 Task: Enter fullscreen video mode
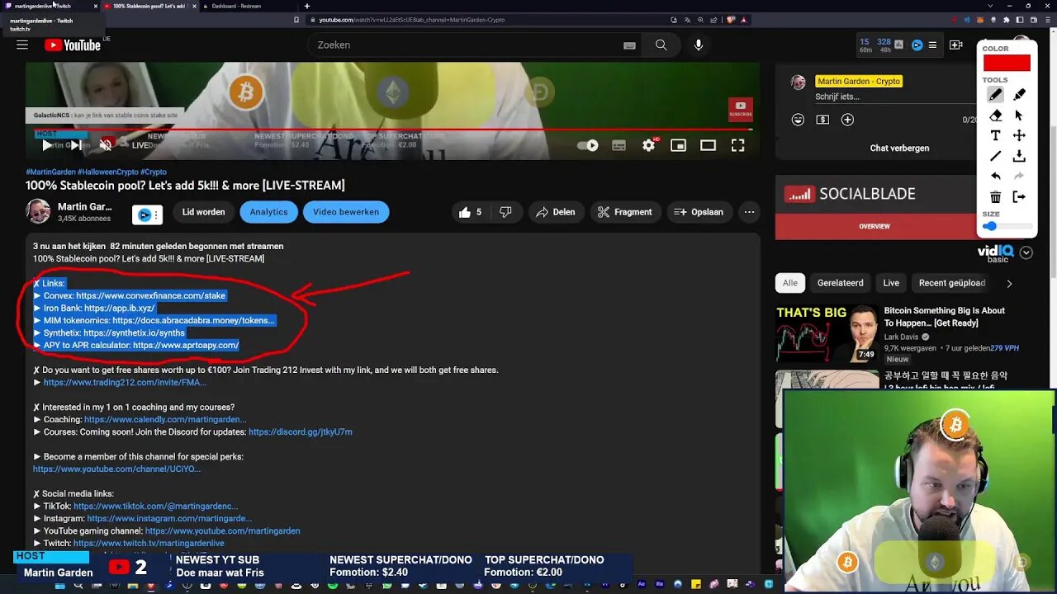737,145
